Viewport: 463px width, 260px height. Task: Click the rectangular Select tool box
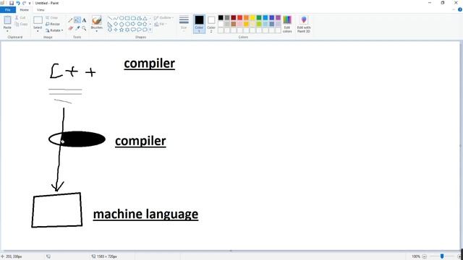(38, 20)
